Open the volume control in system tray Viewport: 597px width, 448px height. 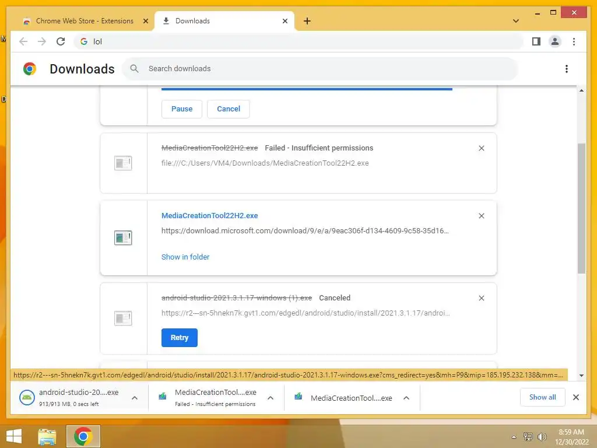click(x=542, y=436)
